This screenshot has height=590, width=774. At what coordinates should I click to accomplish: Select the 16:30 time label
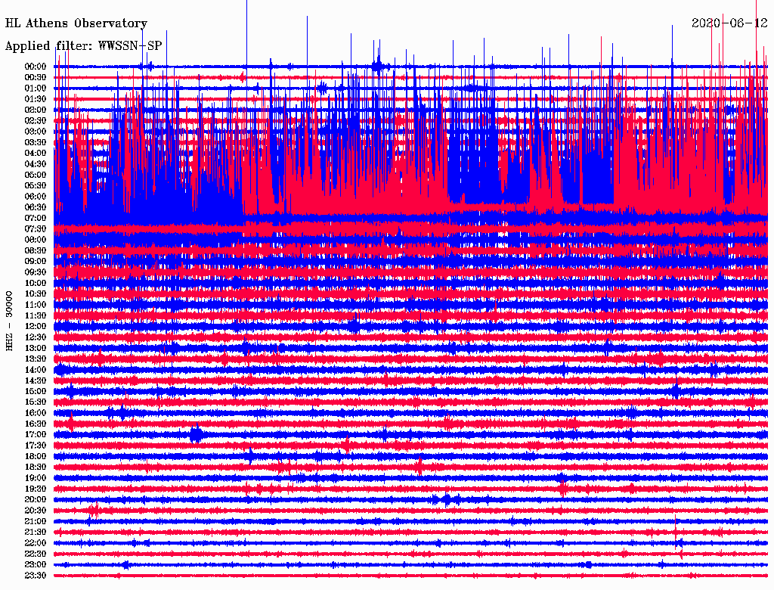pos(36,424)
